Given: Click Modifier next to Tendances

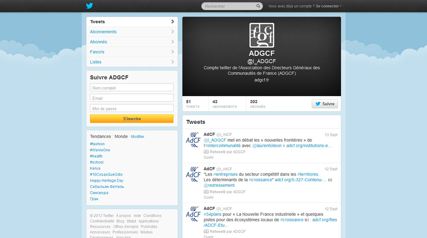Looking at the screenshot, I should (x=137, y=137).
